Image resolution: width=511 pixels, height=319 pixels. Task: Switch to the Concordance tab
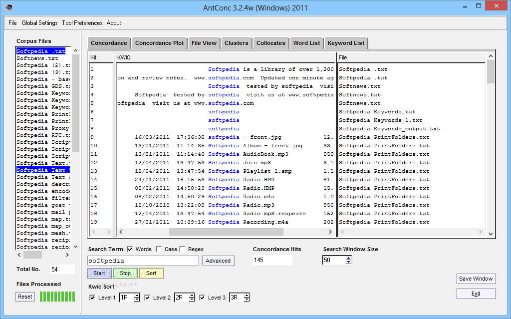(109, 43)
